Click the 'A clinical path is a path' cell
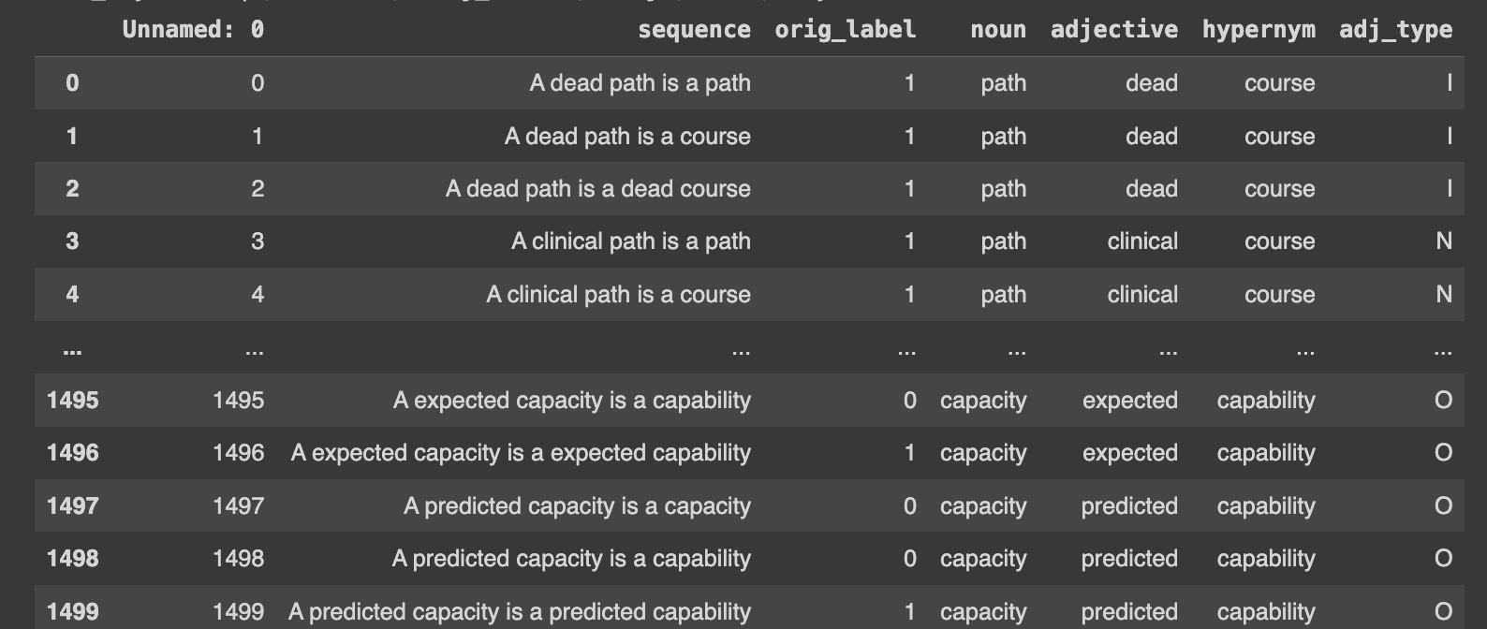The height and width of the screenshot is (629, 1487). click(x=630, y=241)
